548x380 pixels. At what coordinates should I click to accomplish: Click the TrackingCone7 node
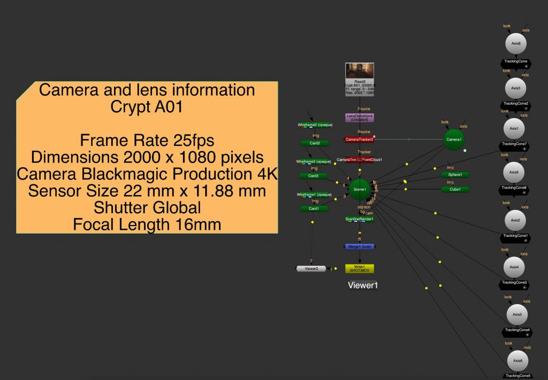[x=514, y=144]
